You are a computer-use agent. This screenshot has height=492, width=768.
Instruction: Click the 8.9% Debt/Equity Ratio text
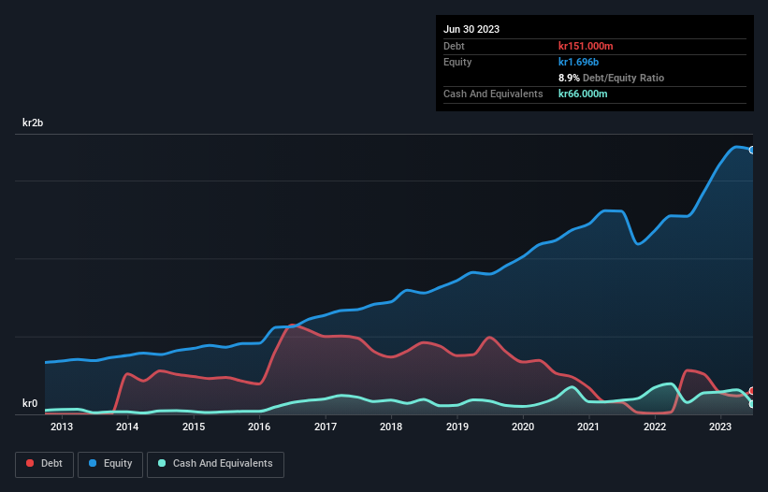click(x=611, y=78)
